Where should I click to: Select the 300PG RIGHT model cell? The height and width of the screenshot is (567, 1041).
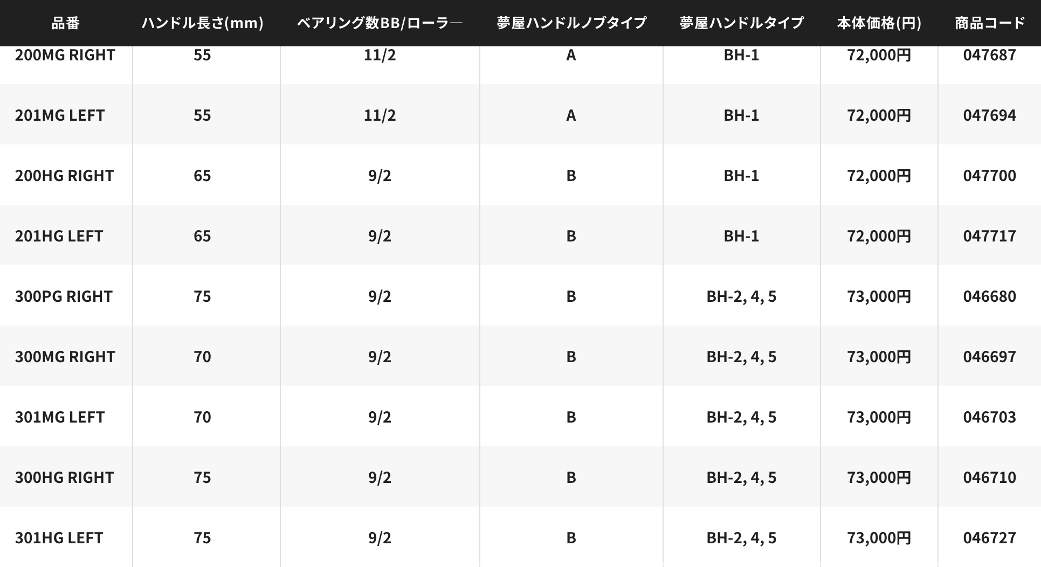64,296
